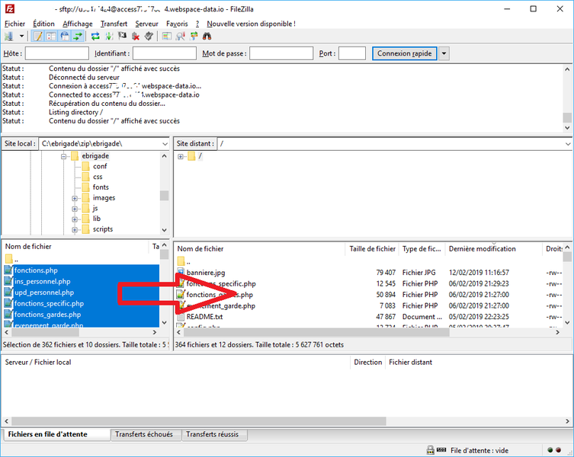Switch to Fichiers en file d'attente tab
The height and width of the screenshot is (457, 574).
point(48,434)
